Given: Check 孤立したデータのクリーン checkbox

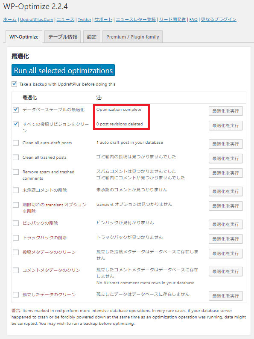Looking at the screenshot, I should click(16, 294).
